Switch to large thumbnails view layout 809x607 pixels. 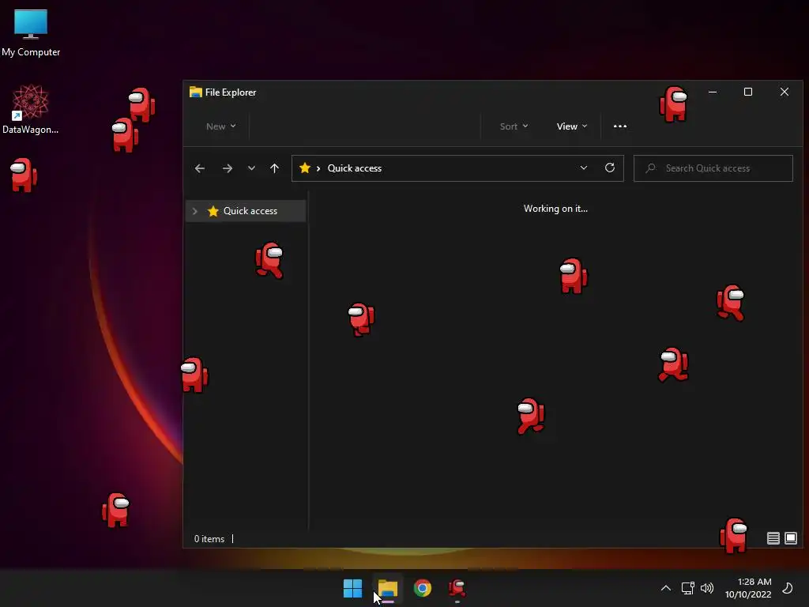tap(791, 538)
